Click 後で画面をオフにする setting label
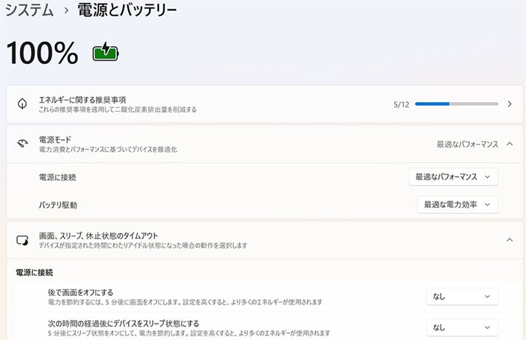526x340 pixels. point(80,292)
